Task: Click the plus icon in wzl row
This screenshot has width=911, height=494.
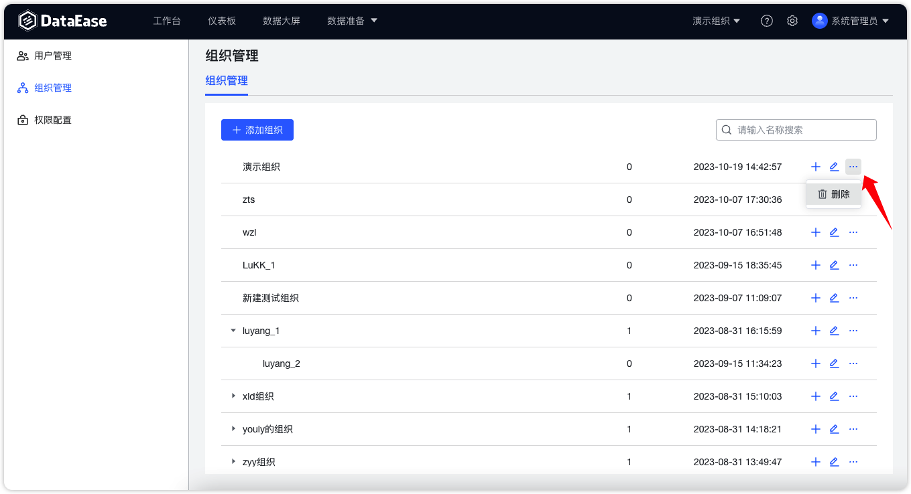Action: coord(816,232)
